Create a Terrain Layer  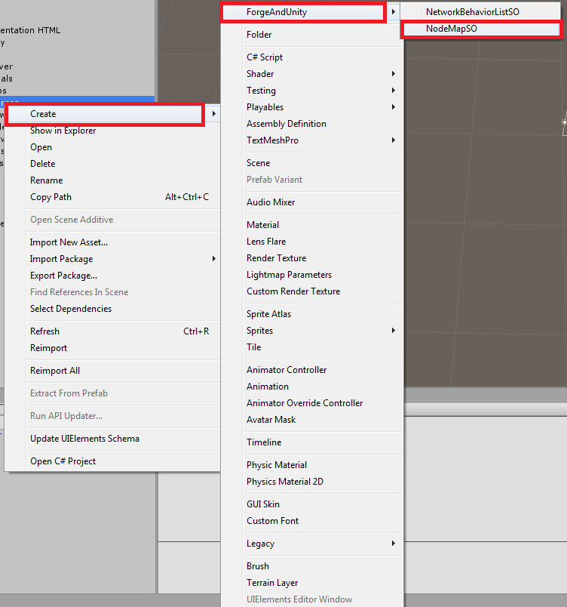tap(312, 583)
